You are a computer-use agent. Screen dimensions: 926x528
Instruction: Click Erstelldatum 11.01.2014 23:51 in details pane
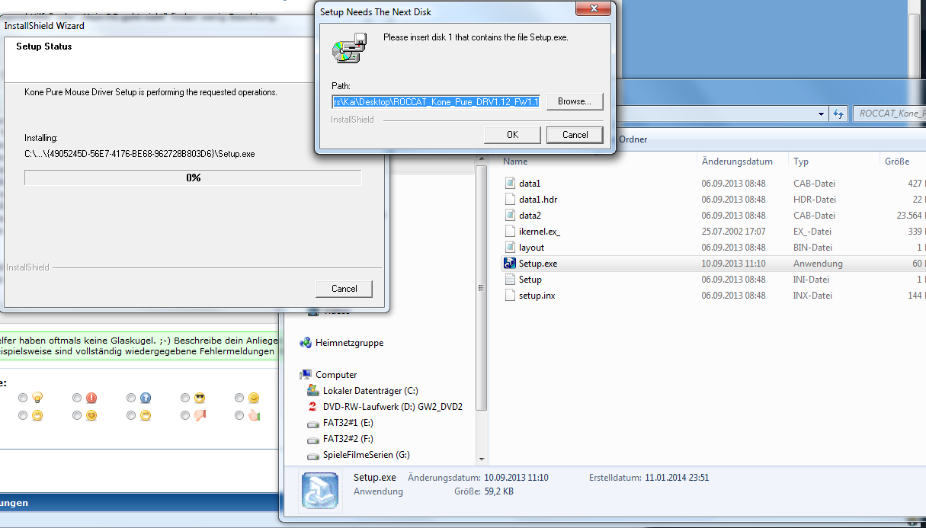[x=649, y=478]
